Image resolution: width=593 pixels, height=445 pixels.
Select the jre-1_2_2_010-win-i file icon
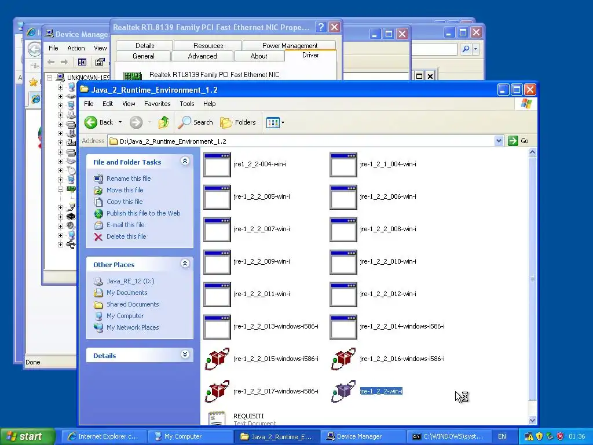(x=343, y=262)
